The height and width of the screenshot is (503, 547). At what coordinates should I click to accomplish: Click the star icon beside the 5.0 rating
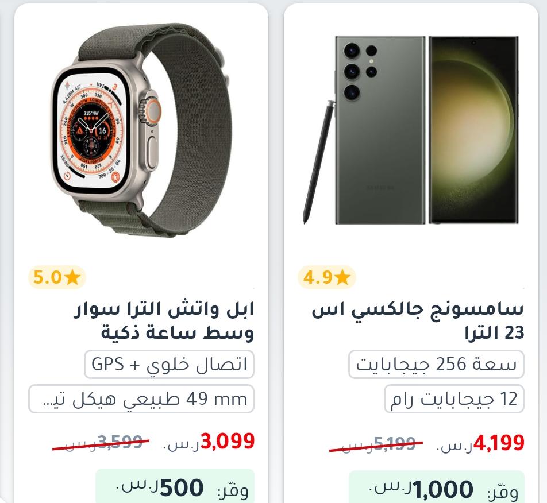coord(73,277)
